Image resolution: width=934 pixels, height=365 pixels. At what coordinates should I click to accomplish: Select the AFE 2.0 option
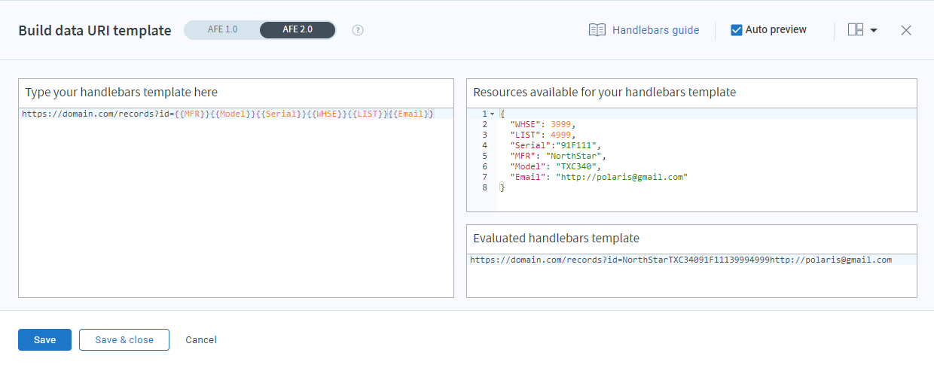coord(298,30)
